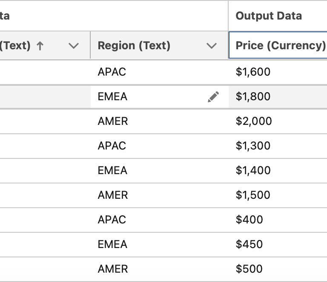Select the Price (Currency) column header
Image resolution: width=327 pixels, height=282 pixels.
[x=280, y=45]
